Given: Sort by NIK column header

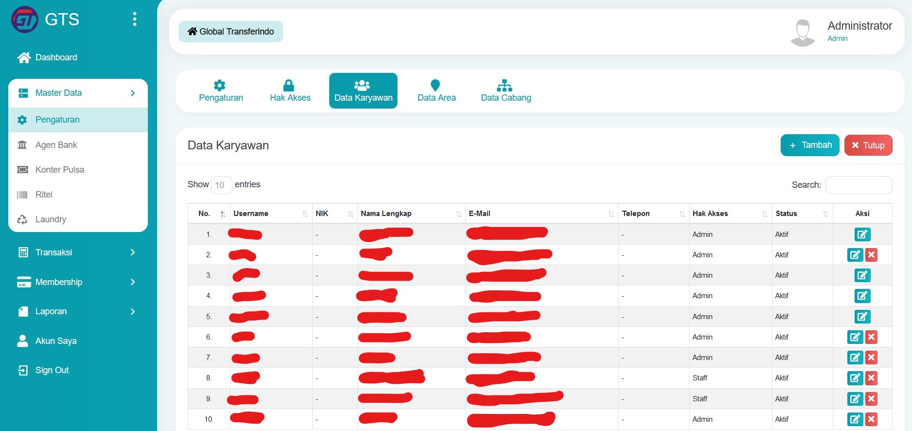Looking at the screenshot, I should [x=335, y=214].
